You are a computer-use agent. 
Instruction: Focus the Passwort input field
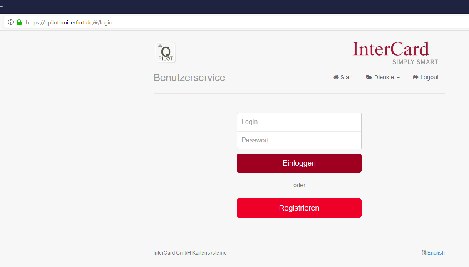tap(299, 140)
